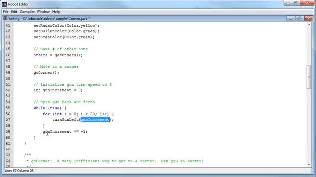Click the closing brace on line 58
Viewport: 316px width, 177px height.
click(x=44, y=126)
